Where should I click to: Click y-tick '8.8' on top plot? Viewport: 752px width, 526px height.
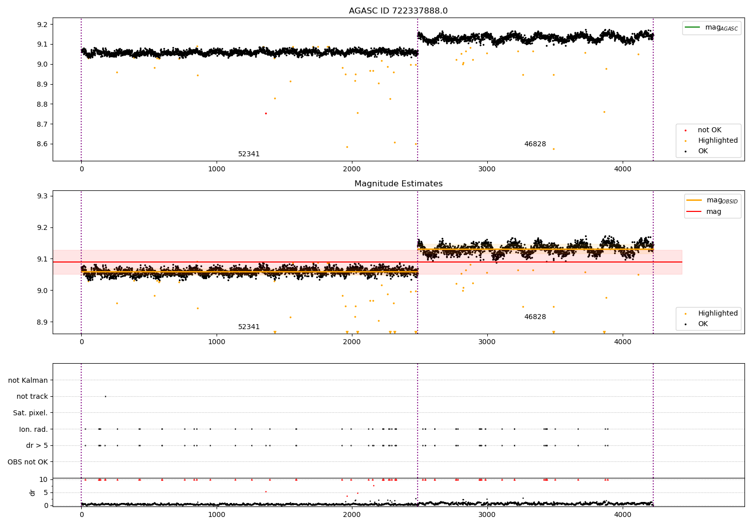[x=43, y=104]
